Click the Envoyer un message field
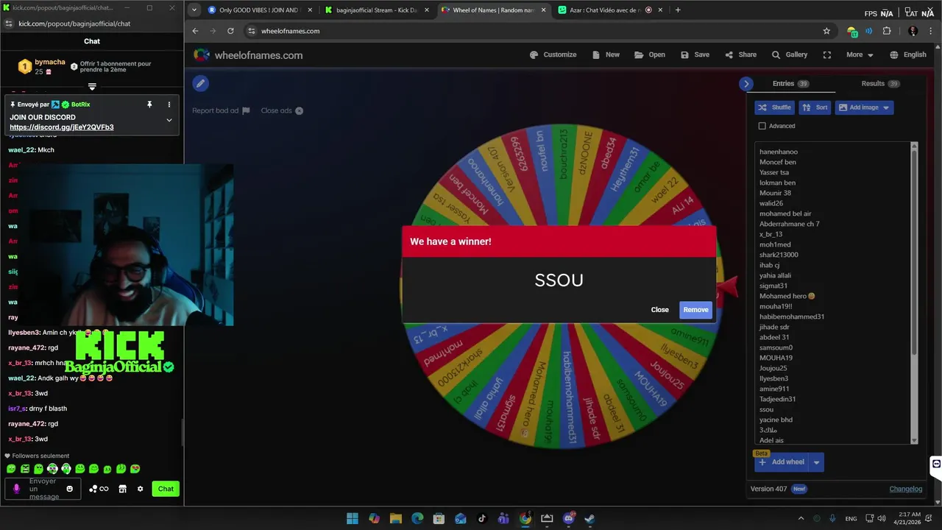Screen dimensions: 942x530 click(43, 489)
